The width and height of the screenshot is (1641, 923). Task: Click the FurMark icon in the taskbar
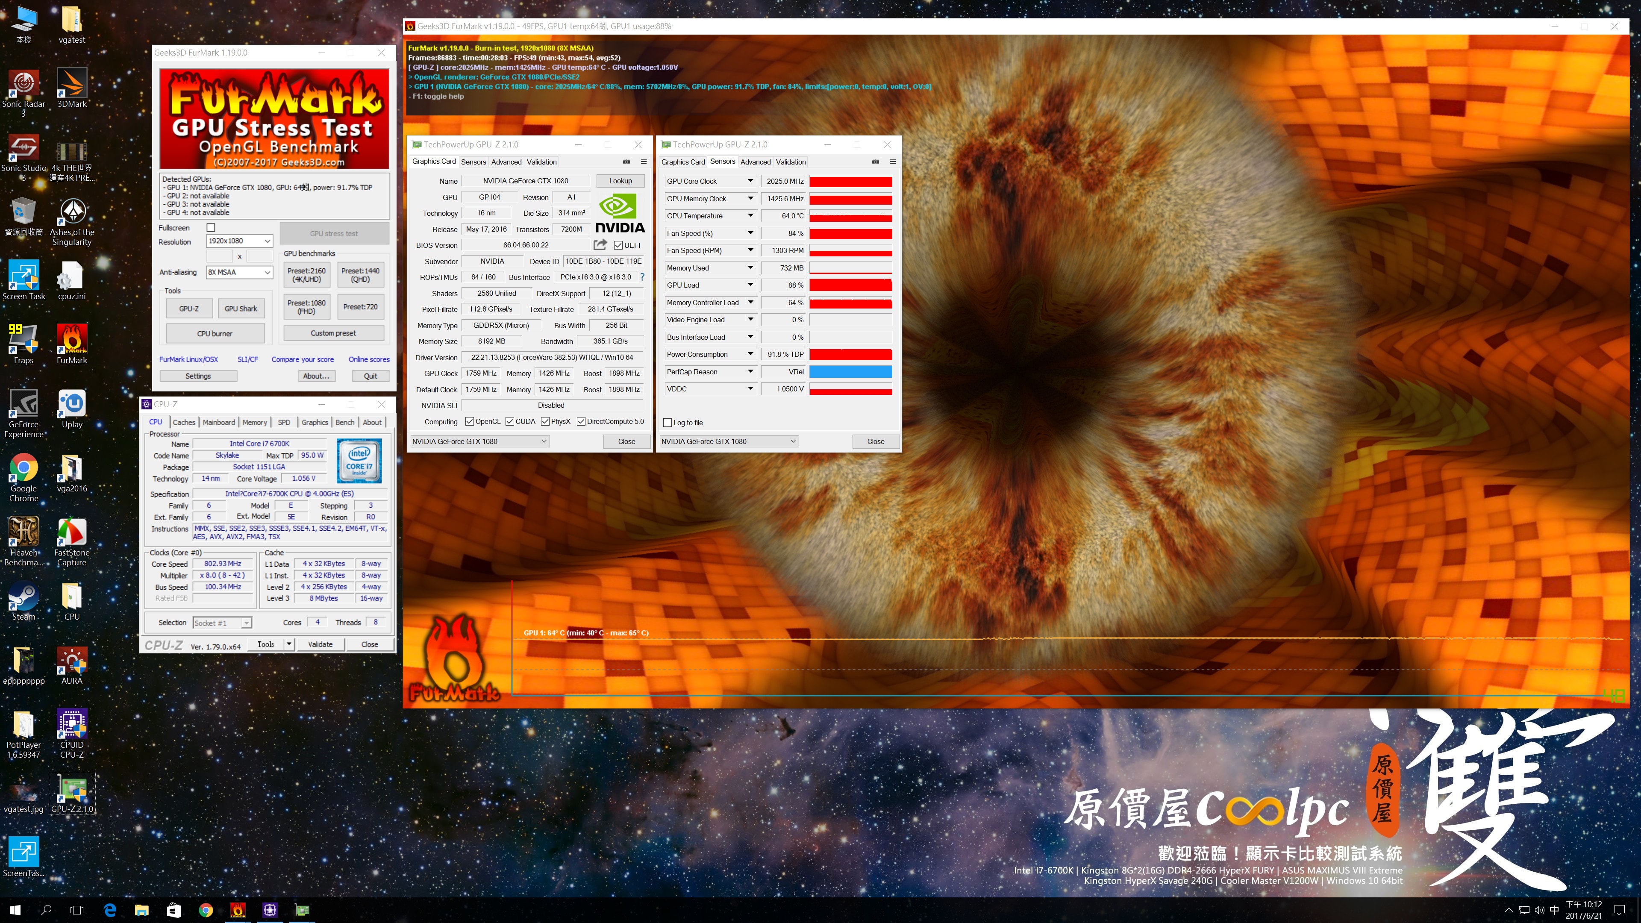tap(238, 910)
